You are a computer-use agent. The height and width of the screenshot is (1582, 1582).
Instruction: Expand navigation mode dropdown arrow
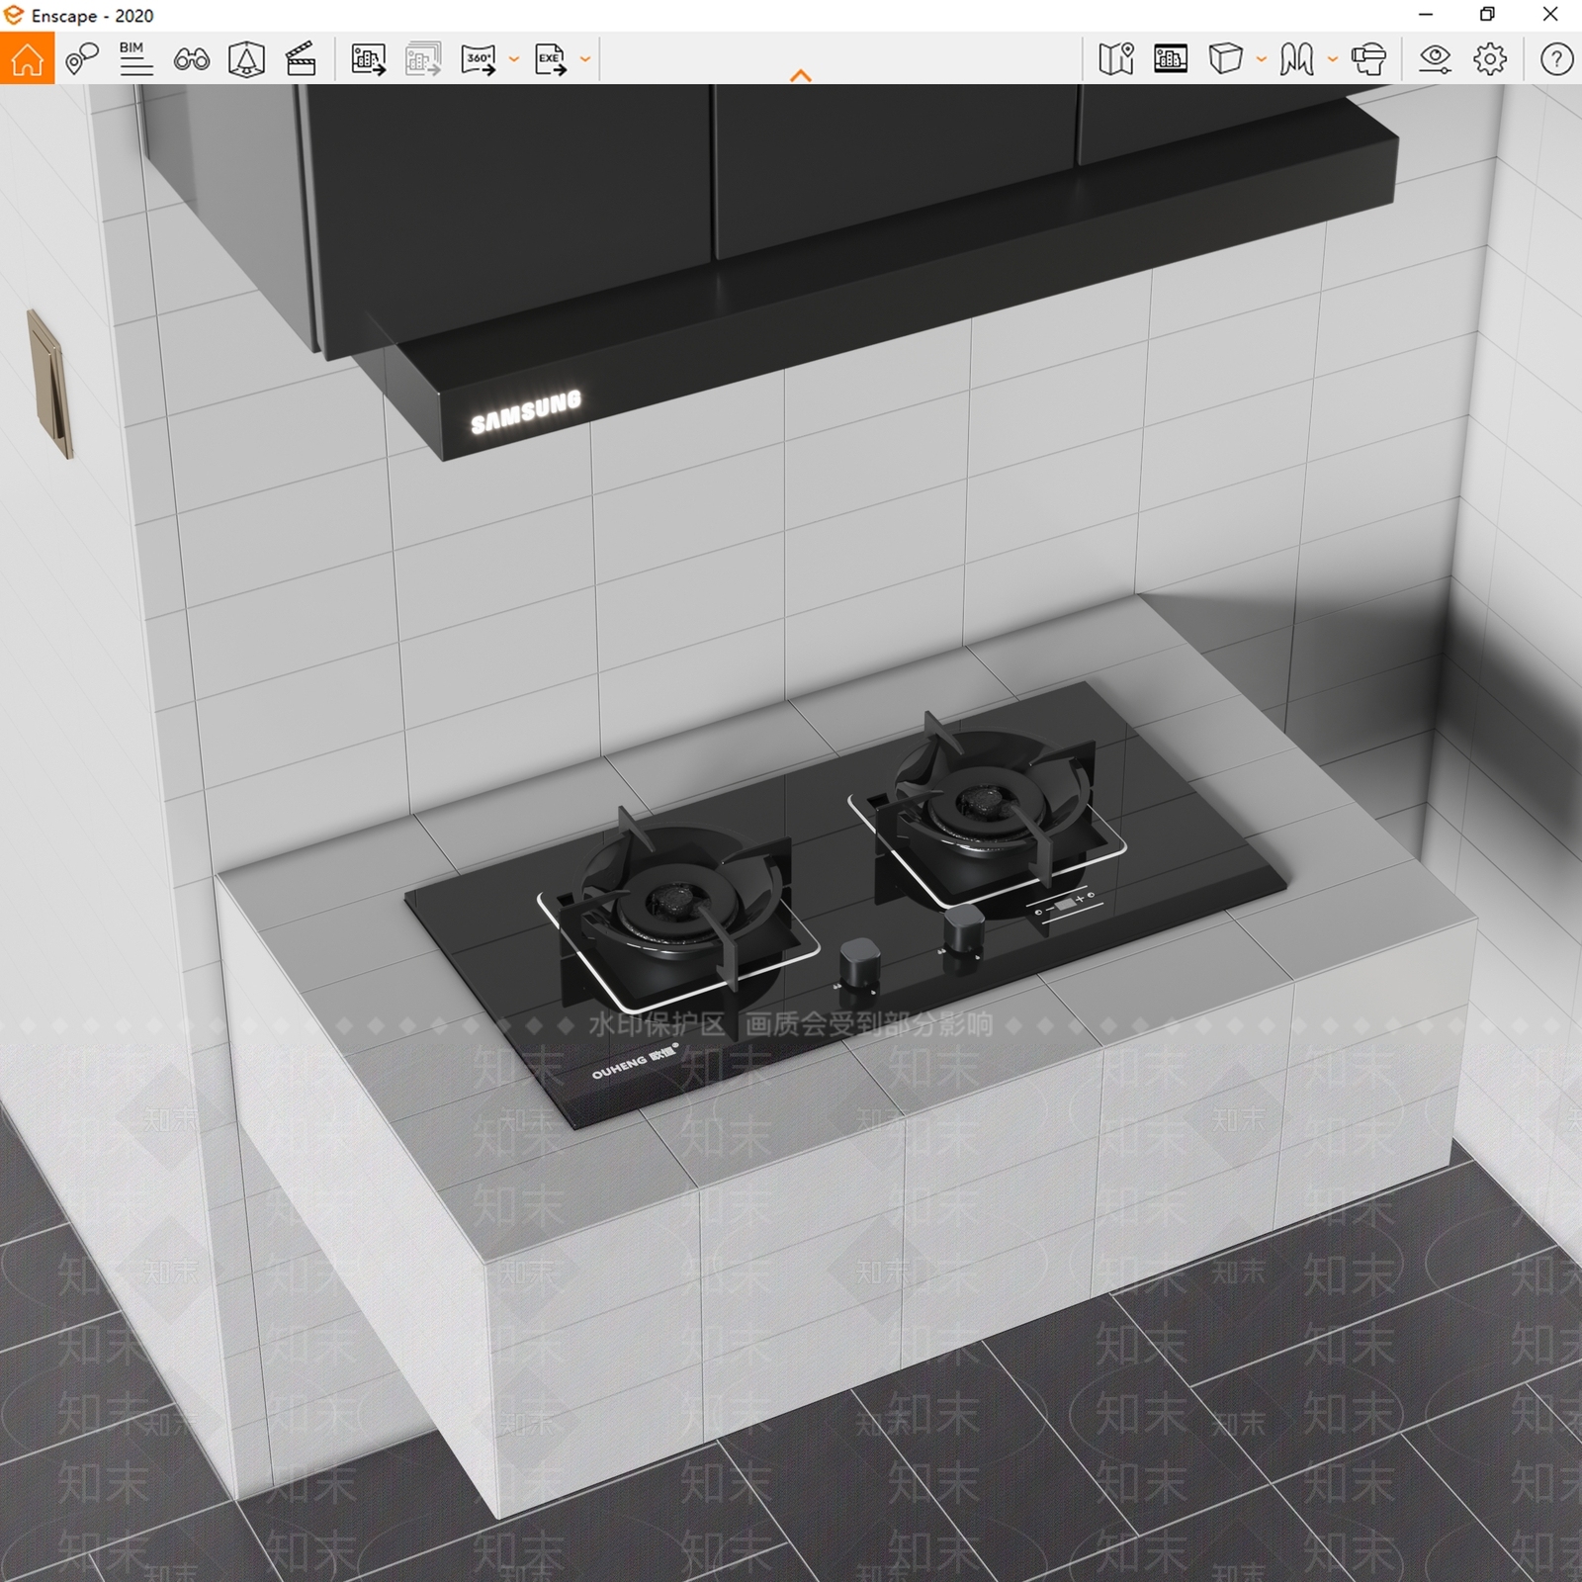pyautogui.click(x=1332, y=59)
